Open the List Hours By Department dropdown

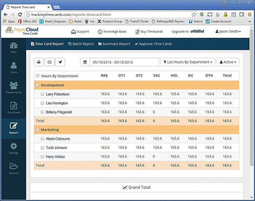click(x=188, y=62)
